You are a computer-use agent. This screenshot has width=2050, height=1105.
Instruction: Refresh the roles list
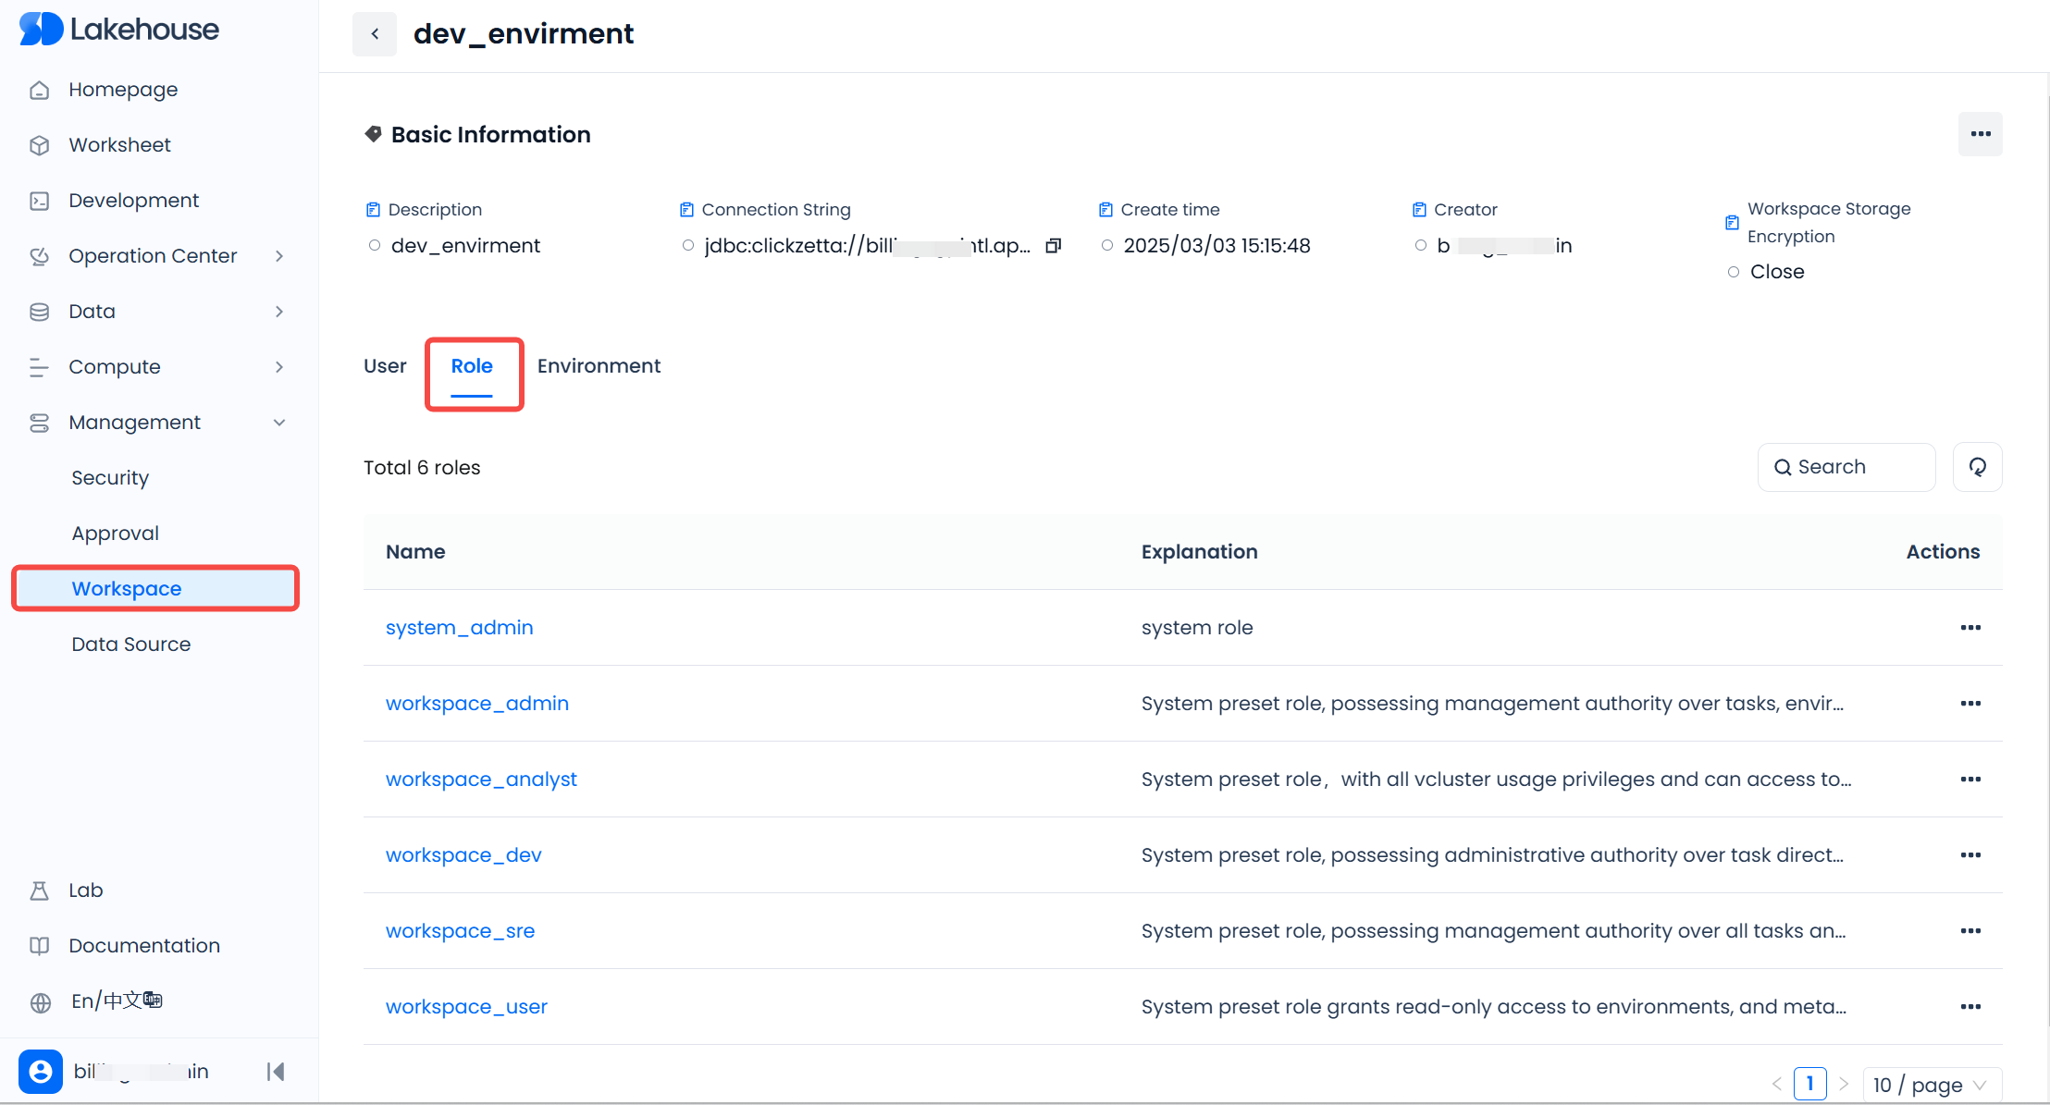pos(1977,467)
